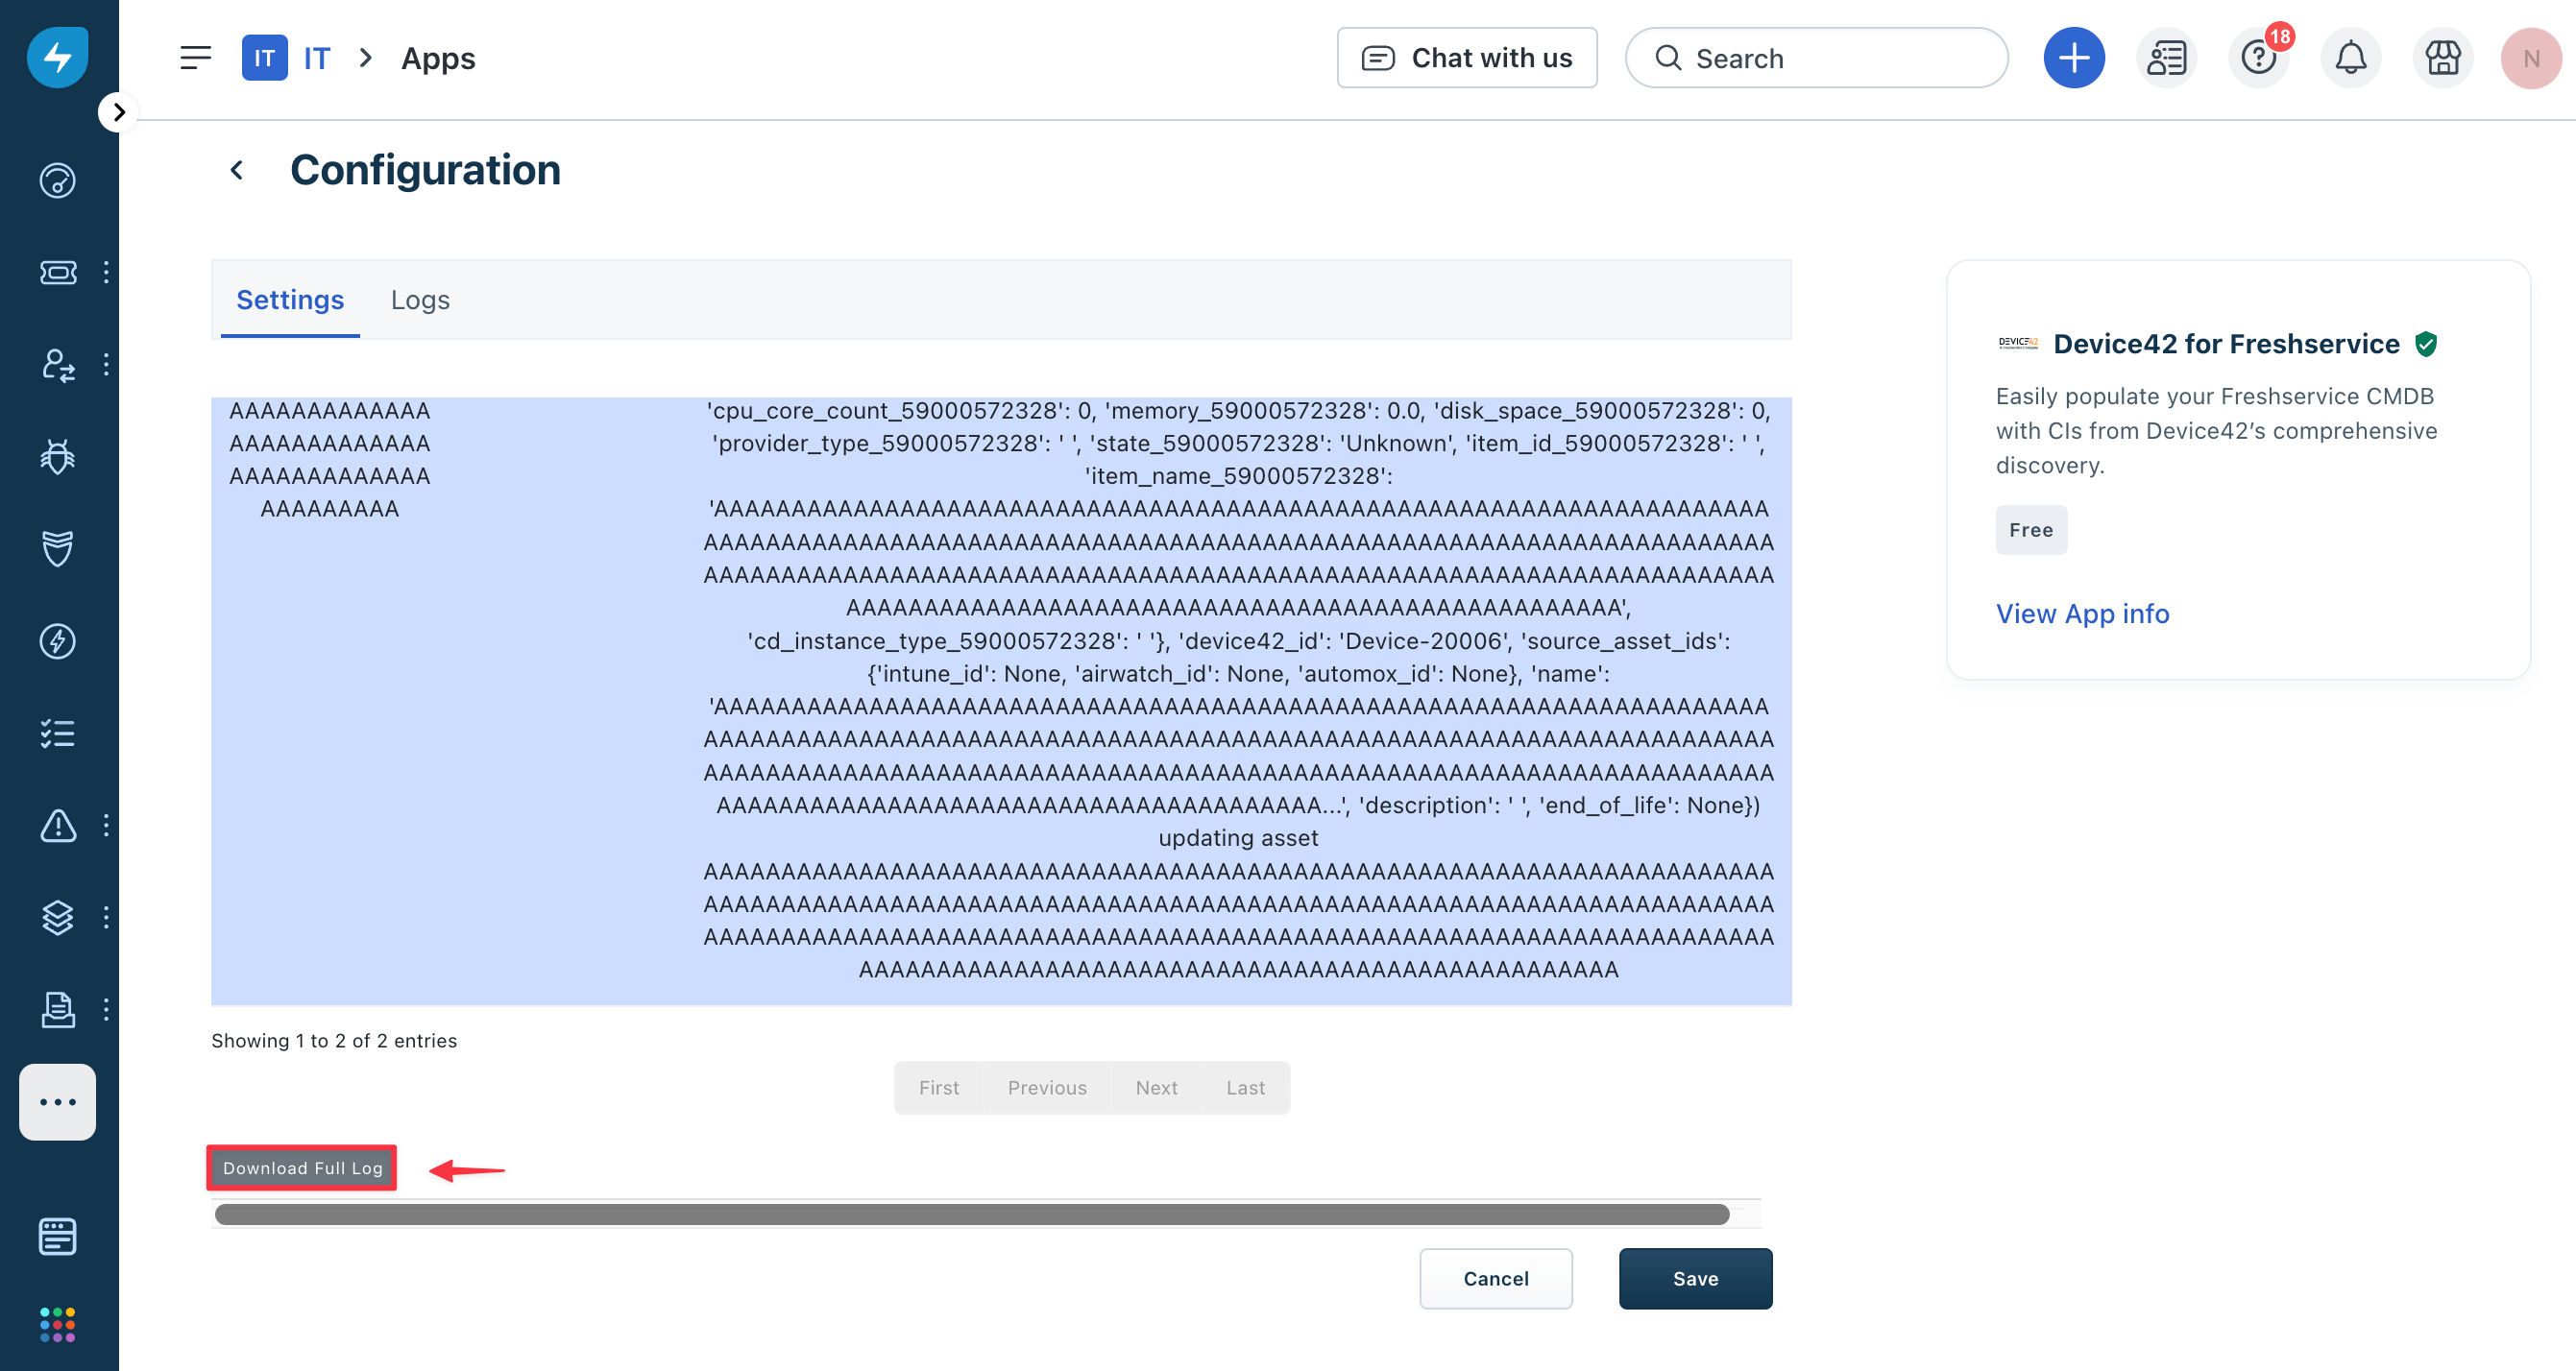Click the marketplace store icon in top bar
The width and height of the screenshot is (2576, 1371).
pyautogui.click(x=2442, y=58)
